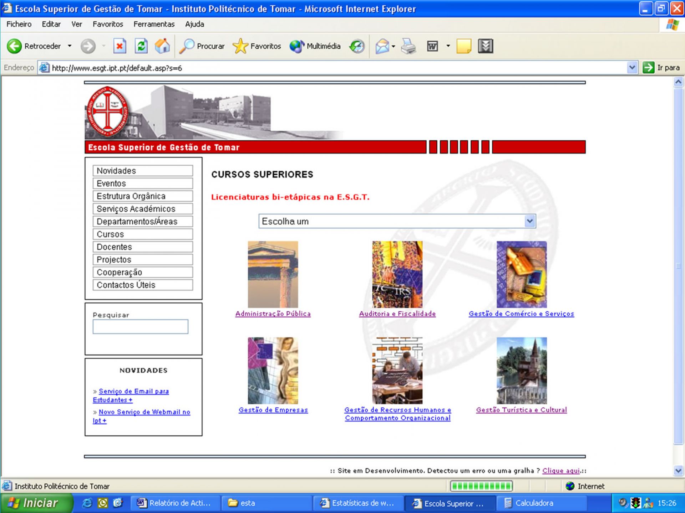Open the History toolbar icon
Image resolution: width=685 pixels, height=513 pixels.
click(357, 46)
